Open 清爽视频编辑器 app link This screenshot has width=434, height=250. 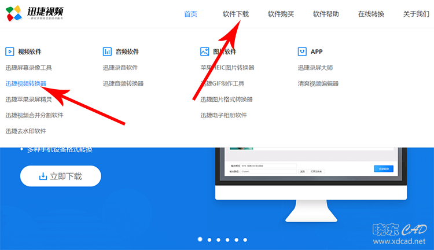(x=318, y=83)
